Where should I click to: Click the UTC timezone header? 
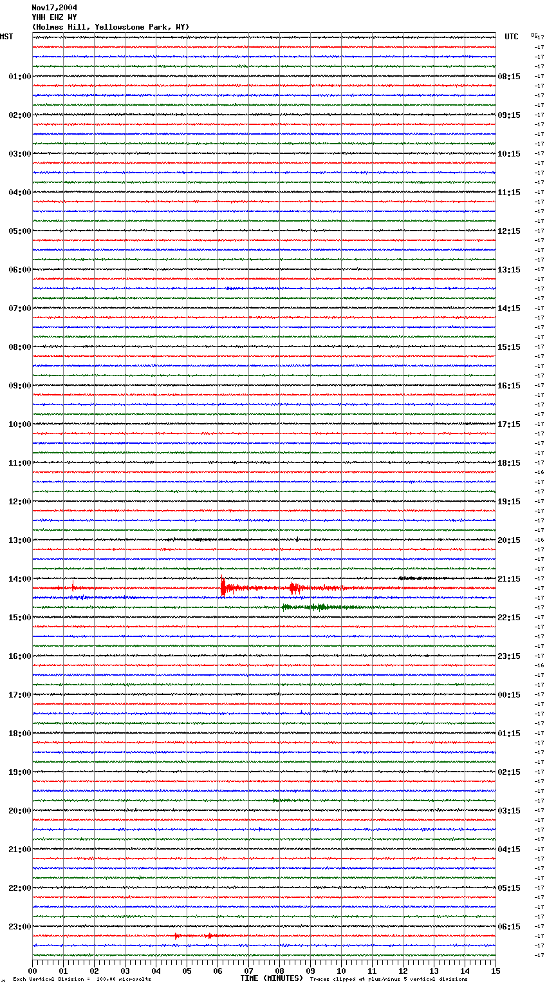tap(511, 37)
